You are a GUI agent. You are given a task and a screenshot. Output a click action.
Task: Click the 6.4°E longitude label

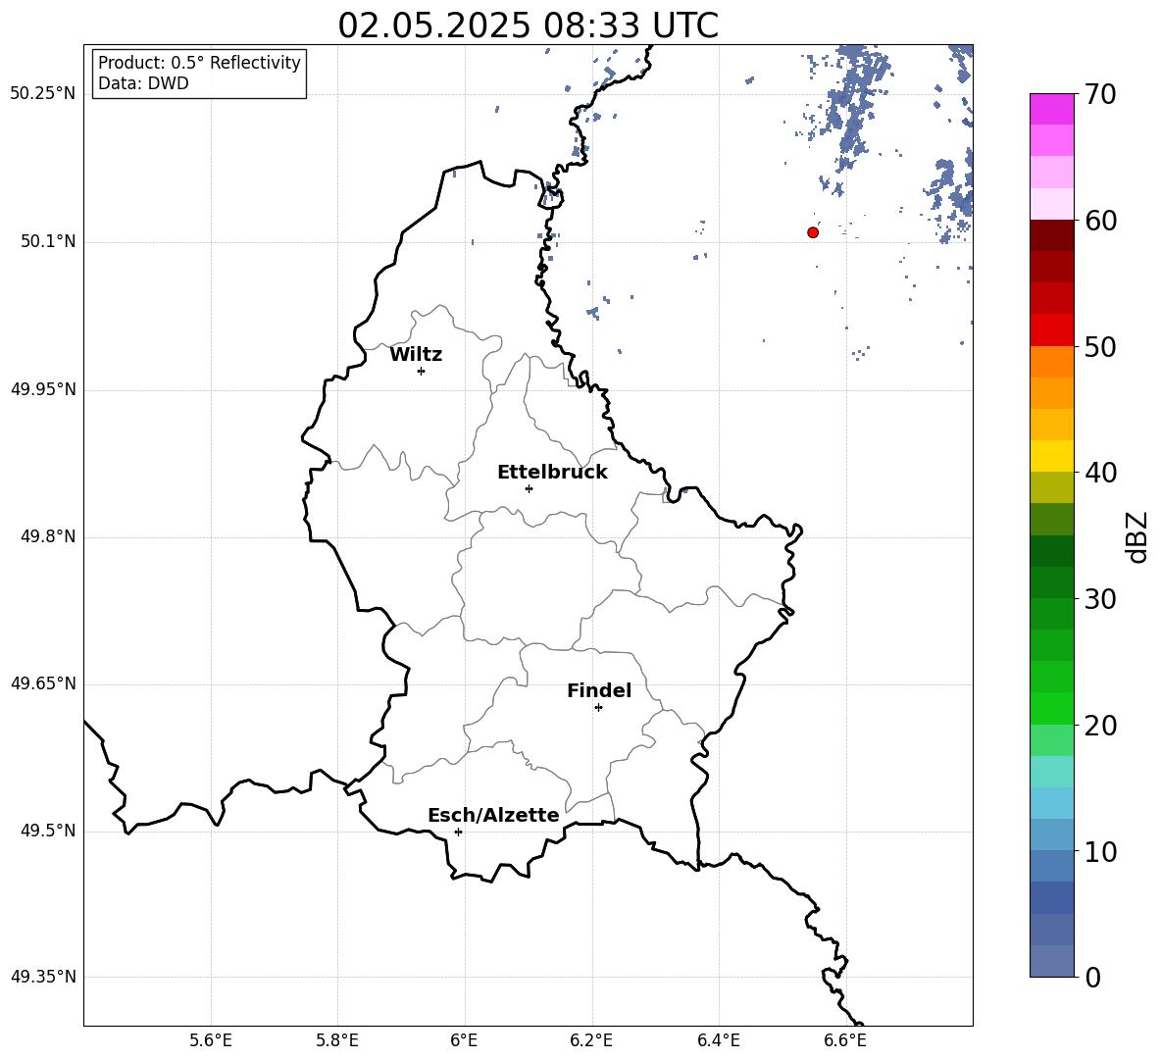[x=718, y=1040]
